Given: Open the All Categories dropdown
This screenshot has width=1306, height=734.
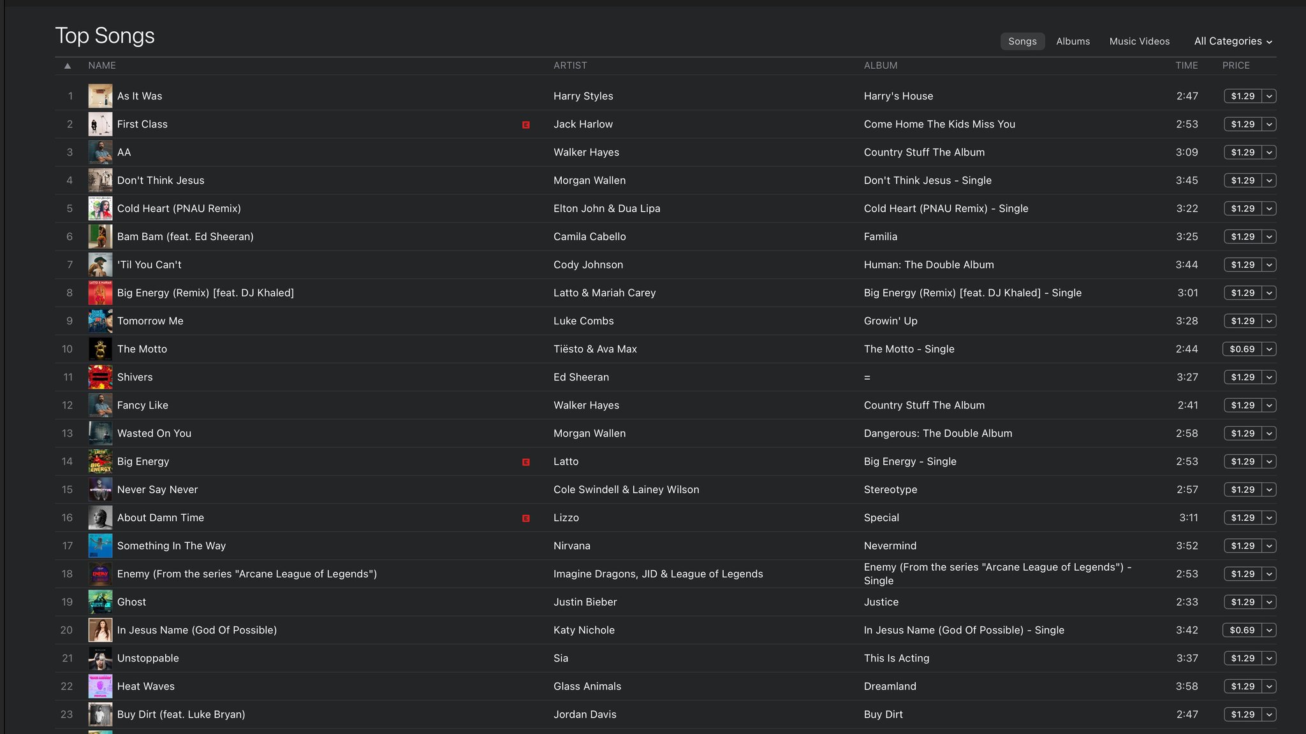Looking at the screenshot, I should click(1233, 41).
